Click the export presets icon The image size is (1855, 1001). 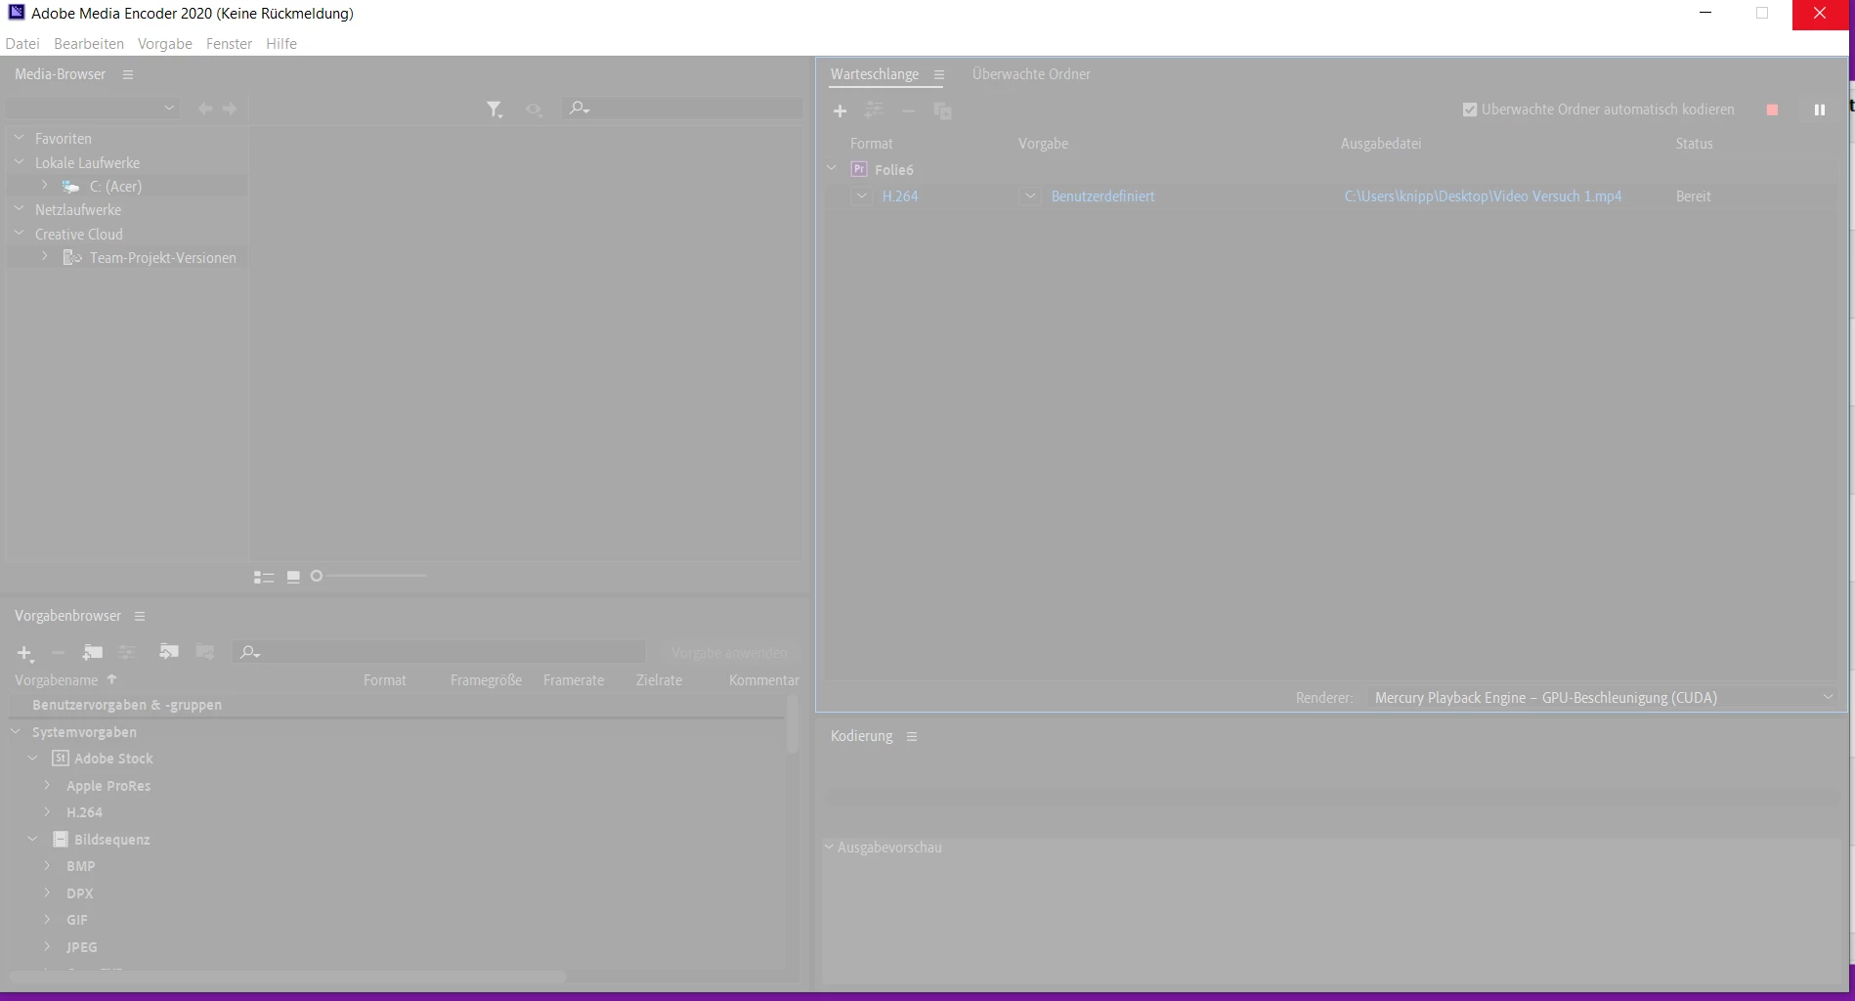pyautogui.click(x=205, y=651)
